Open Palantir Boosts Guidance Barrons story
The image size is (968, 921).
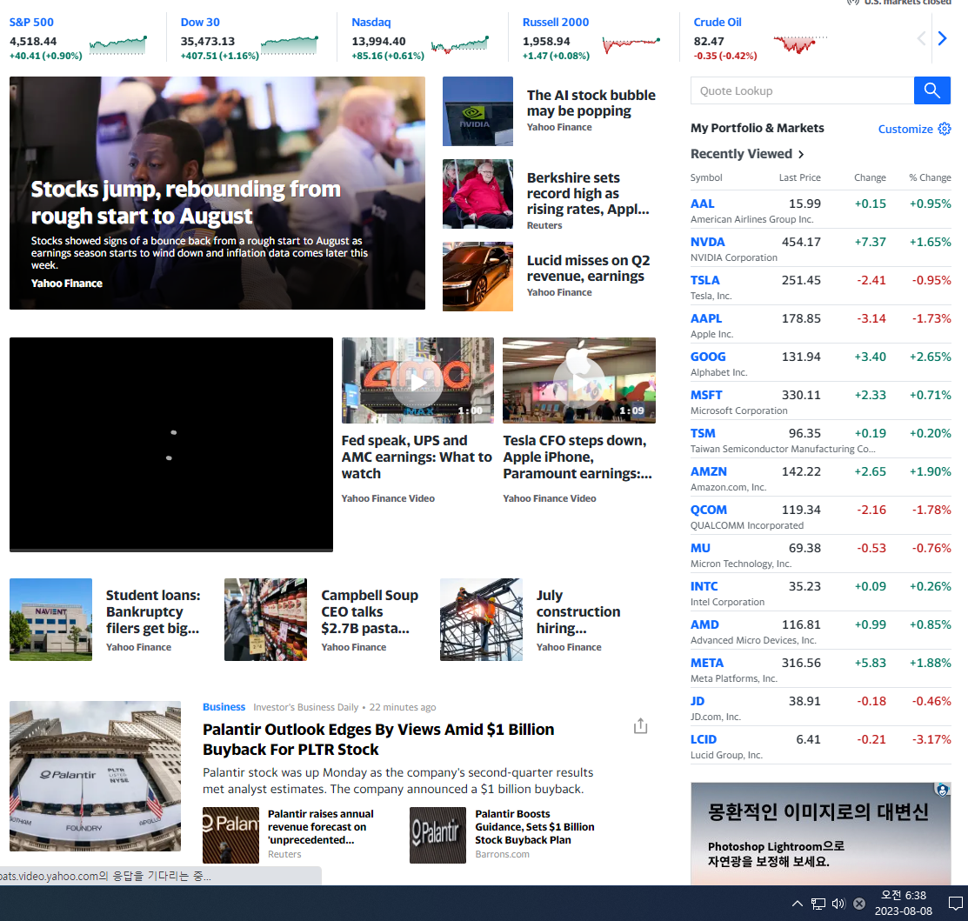click(x=535, y=827)
